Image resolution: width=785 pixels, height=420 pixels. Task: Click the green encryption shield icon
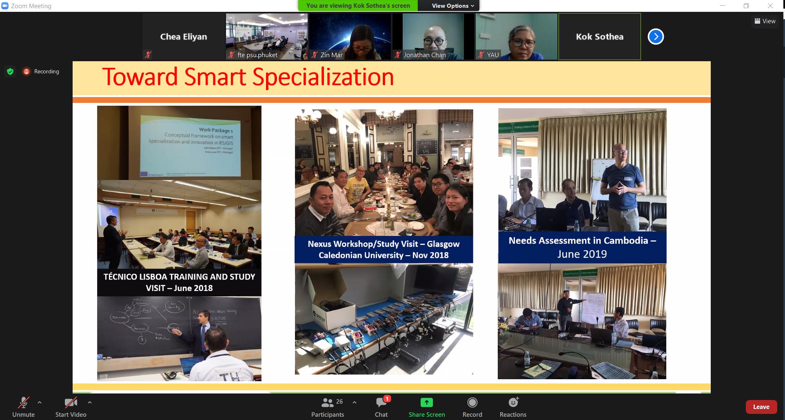click(x=11, y=71)
